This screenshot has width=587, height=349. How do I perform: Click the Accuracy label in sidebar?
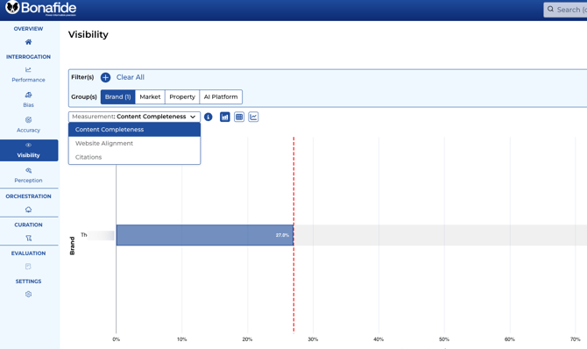point(28,130)
